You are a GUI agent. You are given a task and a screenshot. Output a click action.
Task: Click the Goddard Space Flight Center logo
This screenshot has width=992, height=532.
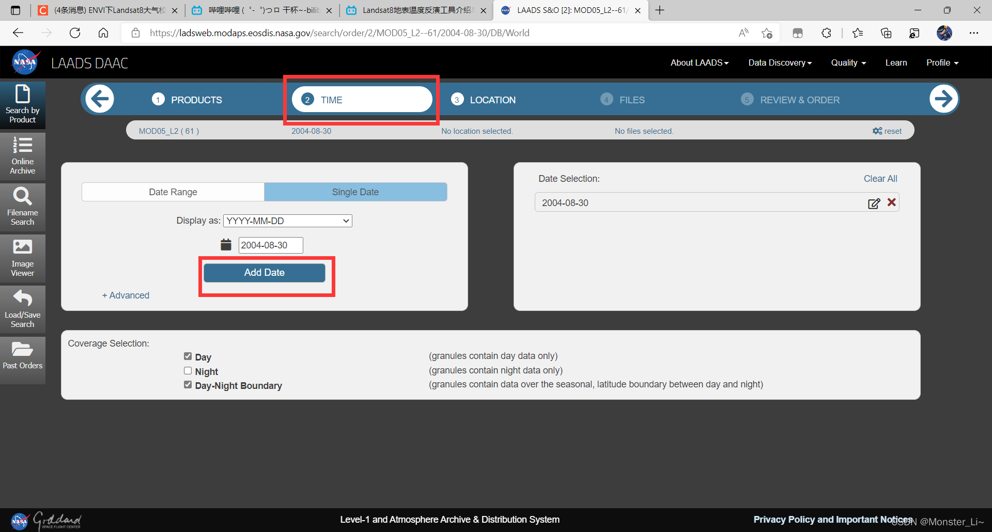[58, 520]
